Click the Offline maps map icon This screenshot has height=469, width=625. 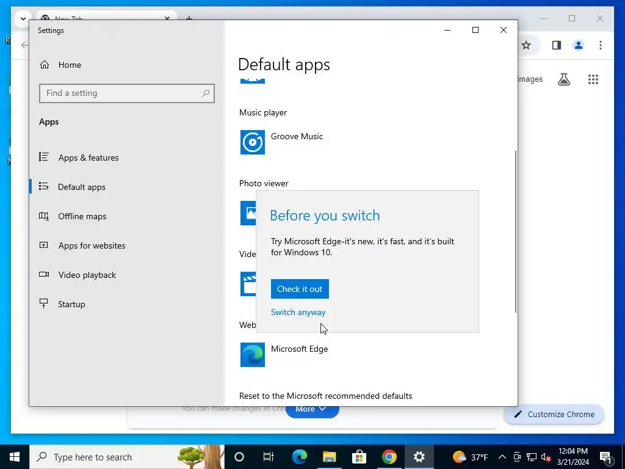click(x=44, y=216)
